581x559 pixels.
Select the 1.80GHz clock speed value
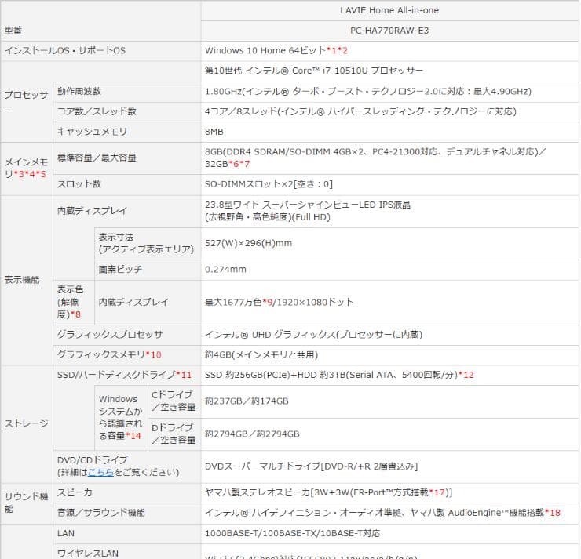click(368, 92)
